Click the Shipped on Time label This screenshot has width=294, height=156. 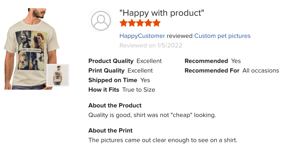[113, 80]
